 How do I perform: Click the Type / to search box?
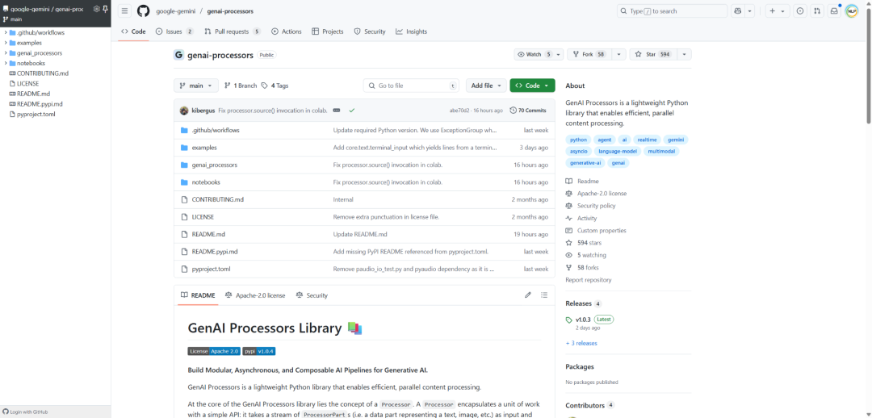[672, 11]
